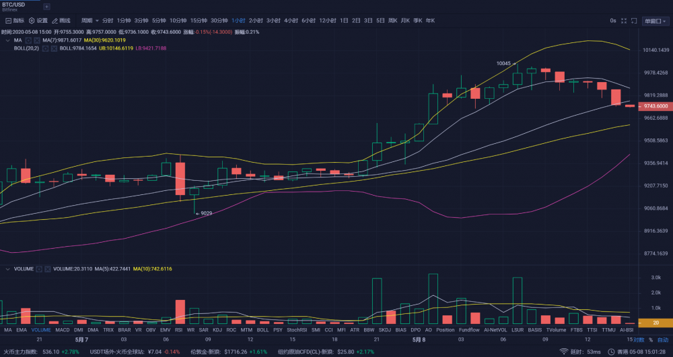Select the 15分钟 timeframe
The width and height of the screenshot is (673, 357).
(199, 21)
